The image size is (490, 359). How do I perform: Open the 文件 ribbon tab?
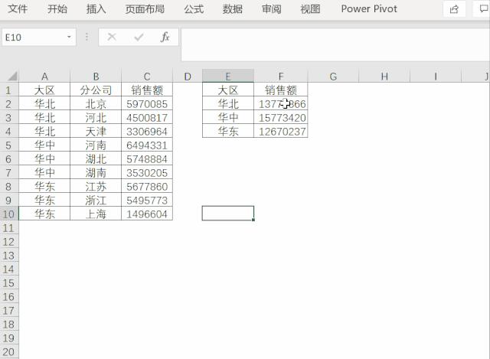(x=18, y=8)
